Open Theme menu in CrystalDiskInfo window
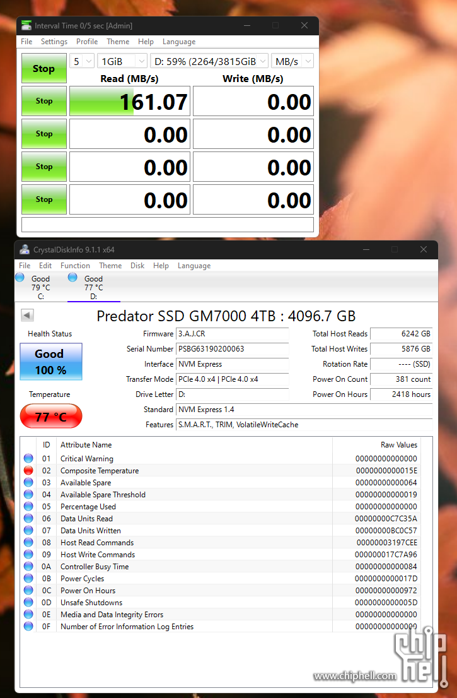 [x=110, y=265]
